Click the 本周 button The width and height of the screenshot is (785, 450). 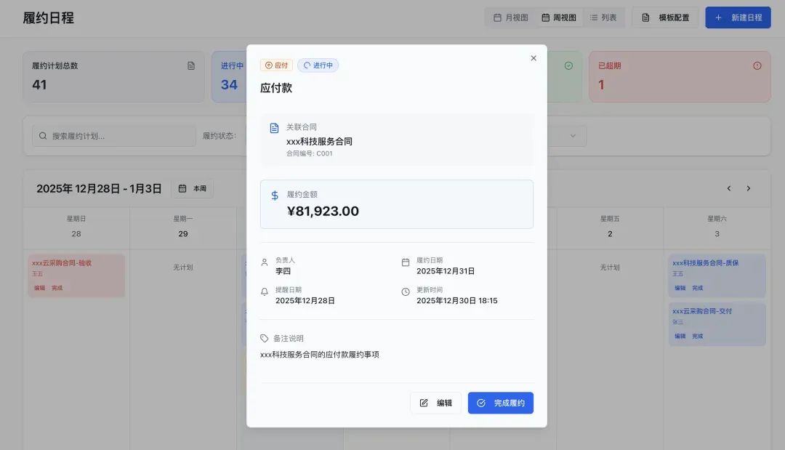tap(192, 188)
